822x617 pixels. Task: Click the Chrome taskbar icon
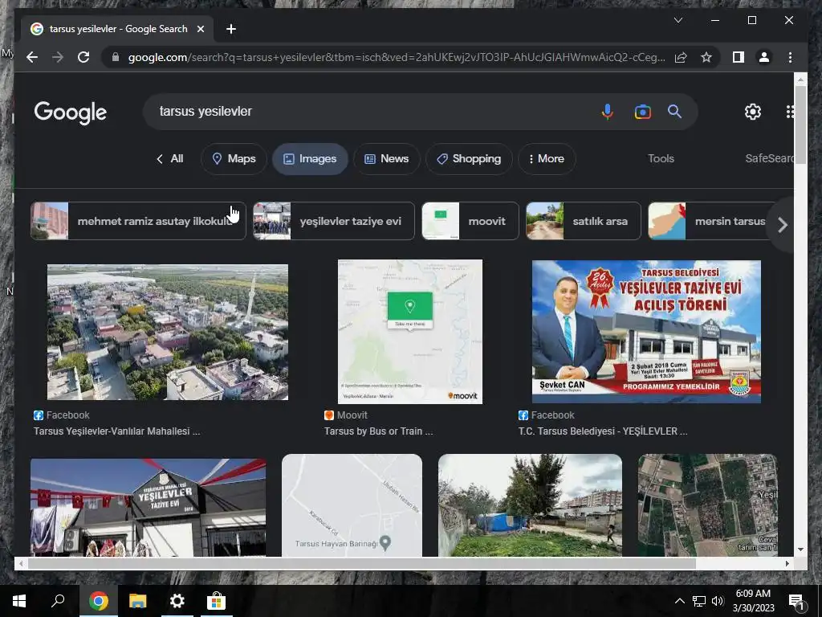(99, 601)
